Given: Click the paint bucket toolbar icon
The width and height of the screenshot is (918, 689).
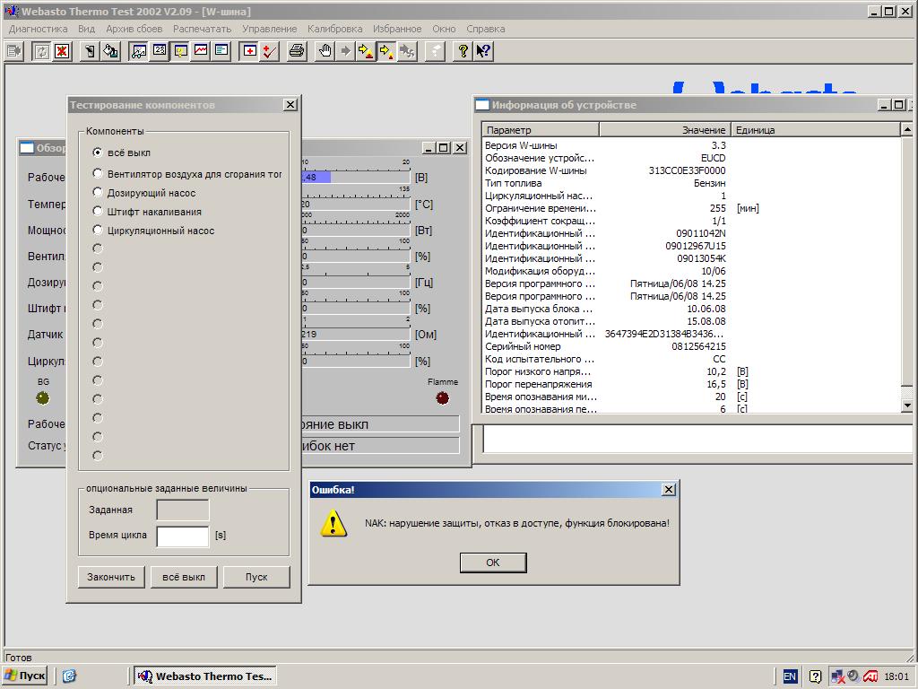Looking at the screenshot, I should [110, 51].
